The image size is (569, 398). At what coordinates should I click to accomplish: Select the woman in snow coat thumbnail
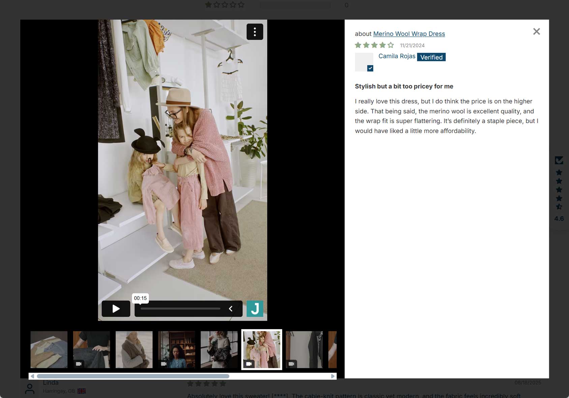click(134, 349)
